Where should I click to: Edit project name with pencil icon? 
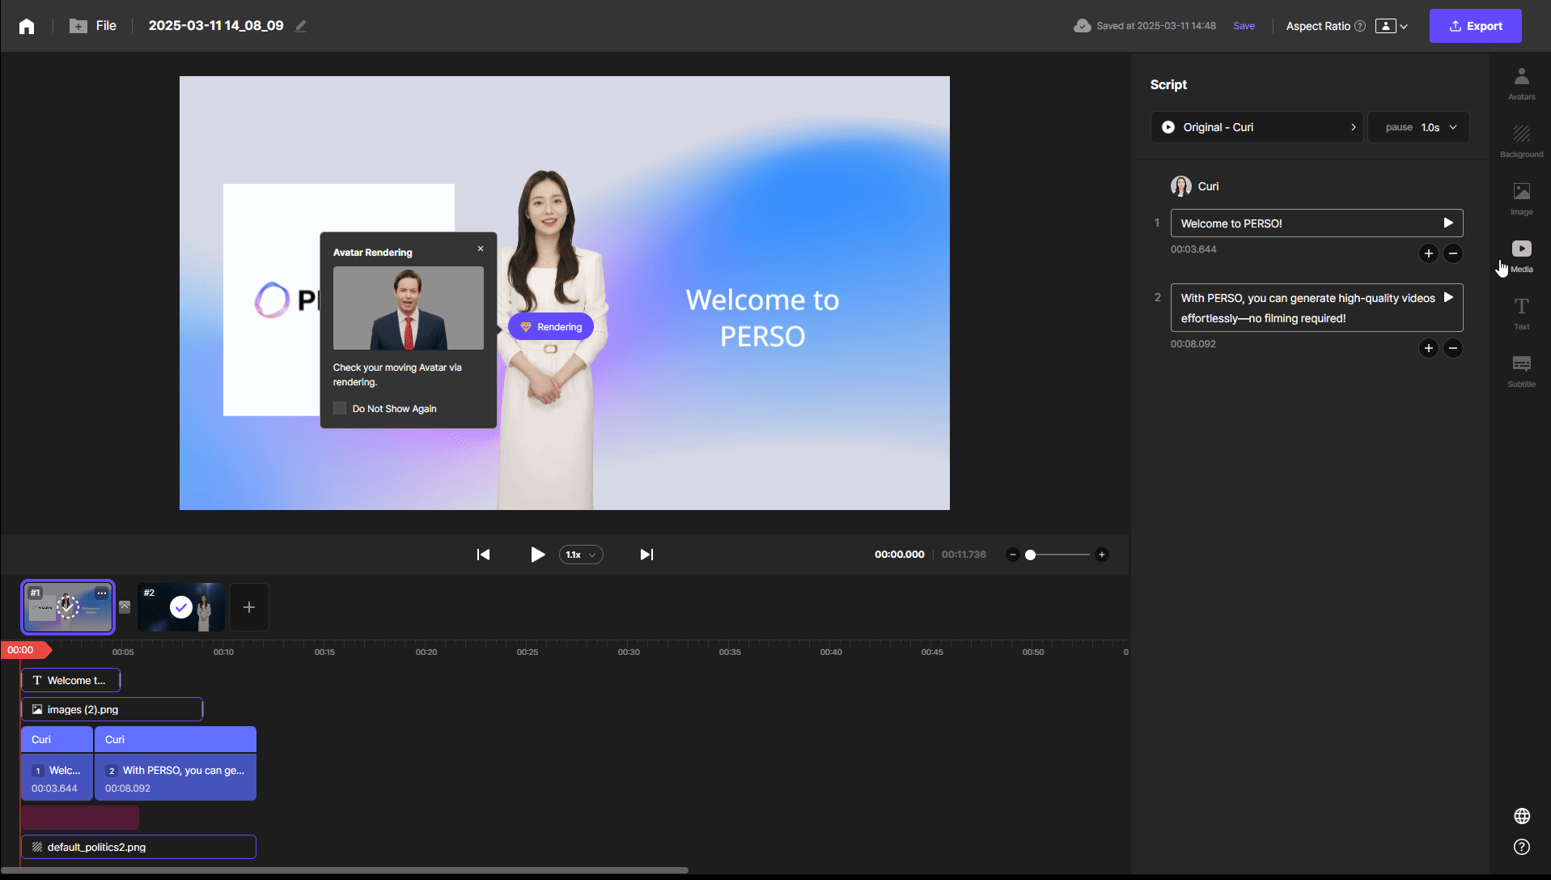pos(301,26)
